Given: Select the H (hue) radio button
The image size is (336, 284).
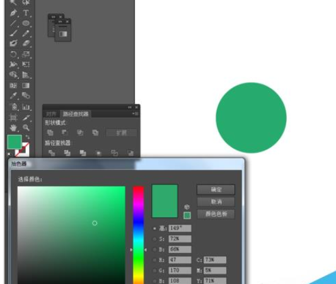Looking at the screenshot, I should [x=154, y=229].
